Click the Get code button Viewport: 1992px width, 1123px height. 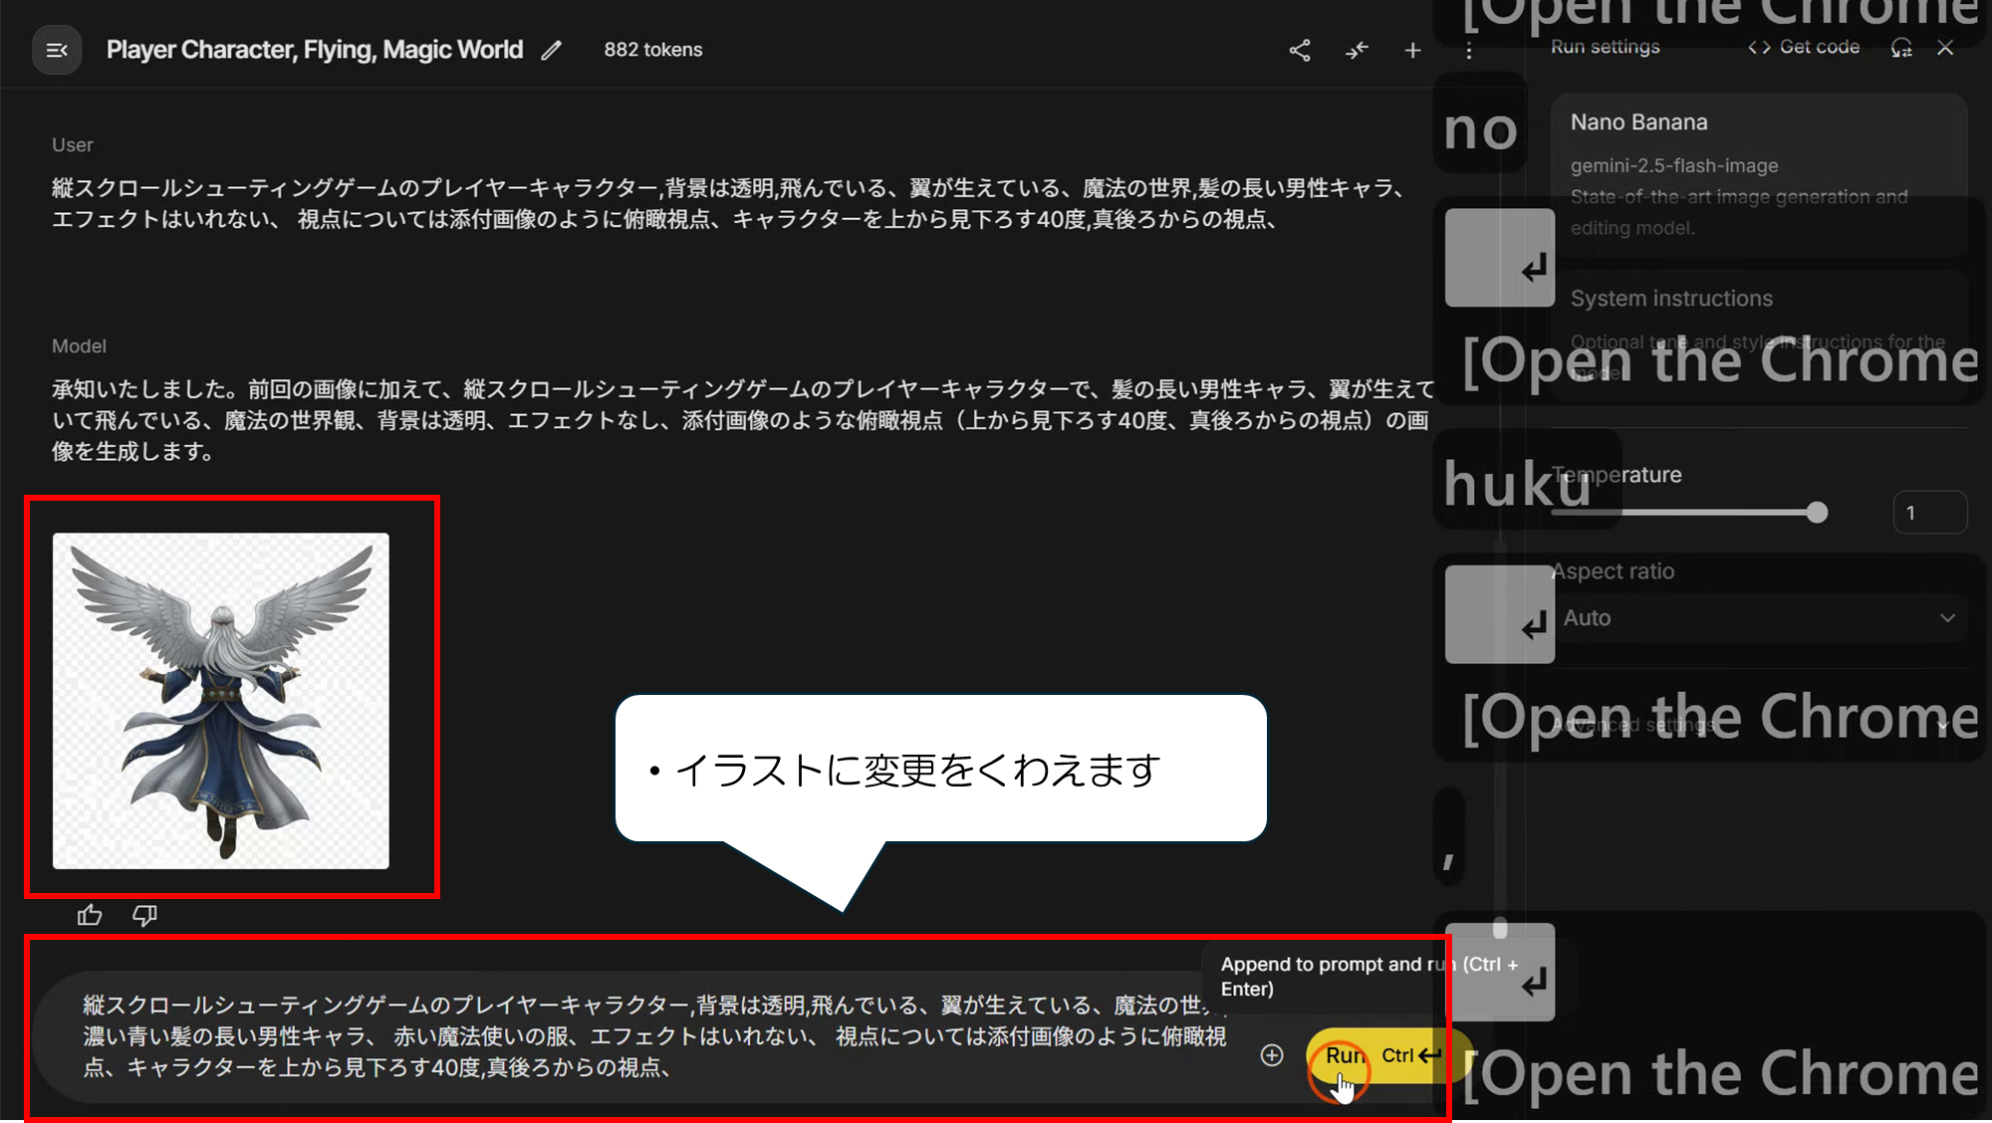coord(1804,47)
